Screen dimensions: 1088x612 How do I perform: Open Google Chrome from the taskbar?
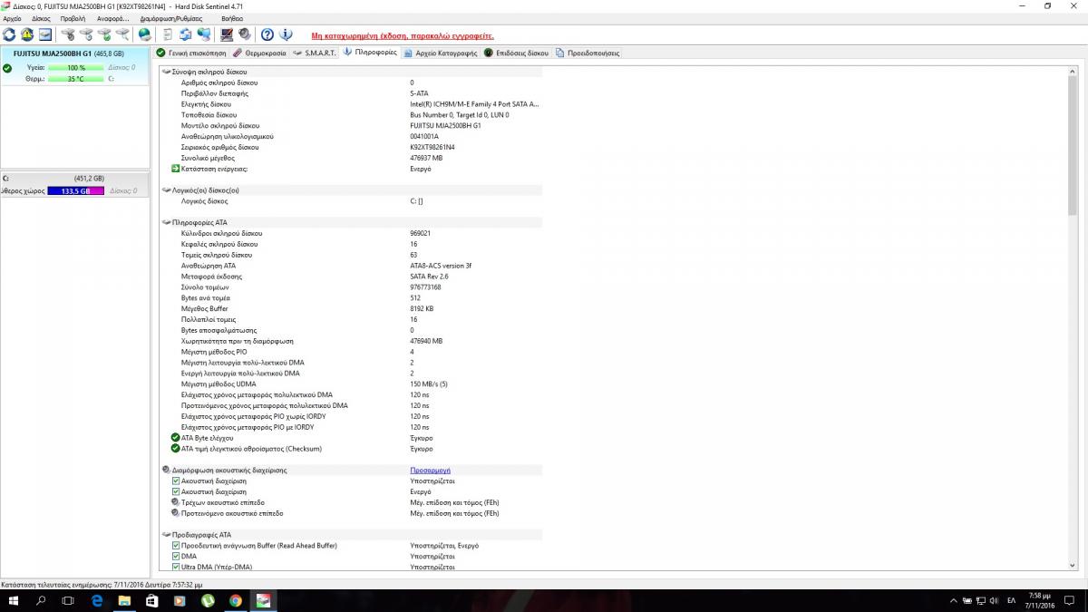[235, 600]
